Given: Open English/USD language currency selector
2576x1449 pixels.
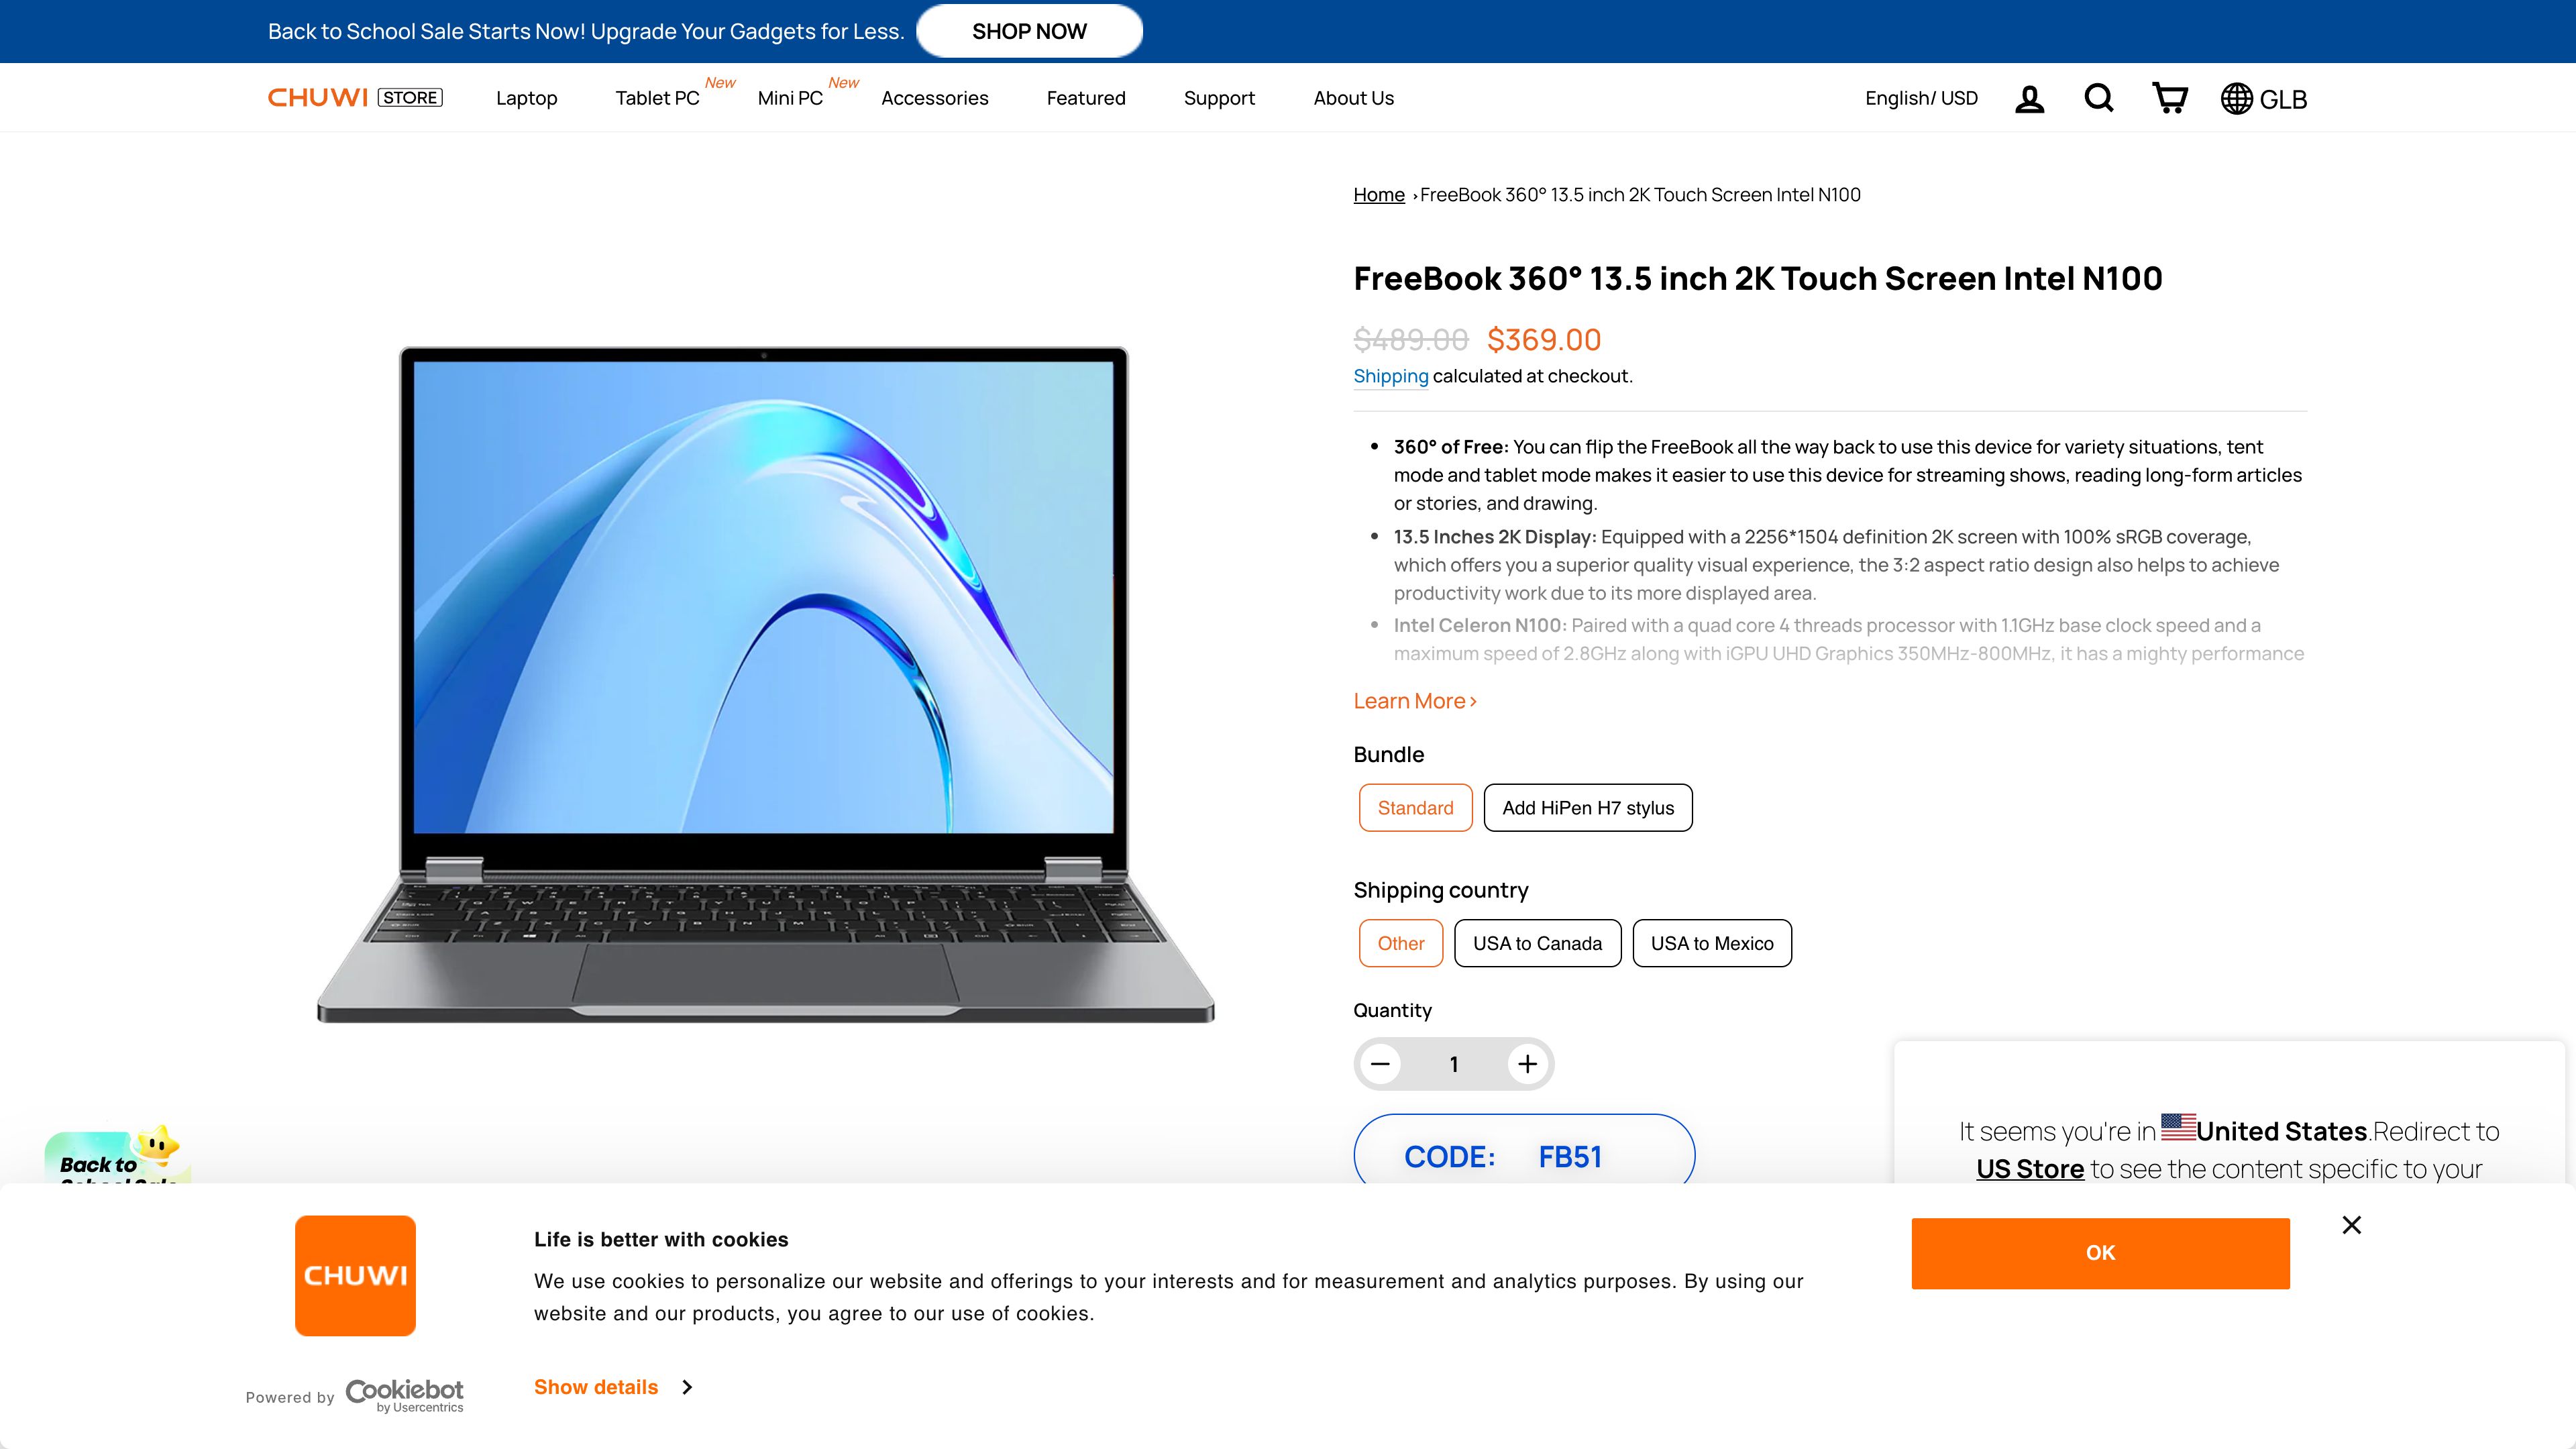Looking at the screenshot, I should coord(1921,98).
